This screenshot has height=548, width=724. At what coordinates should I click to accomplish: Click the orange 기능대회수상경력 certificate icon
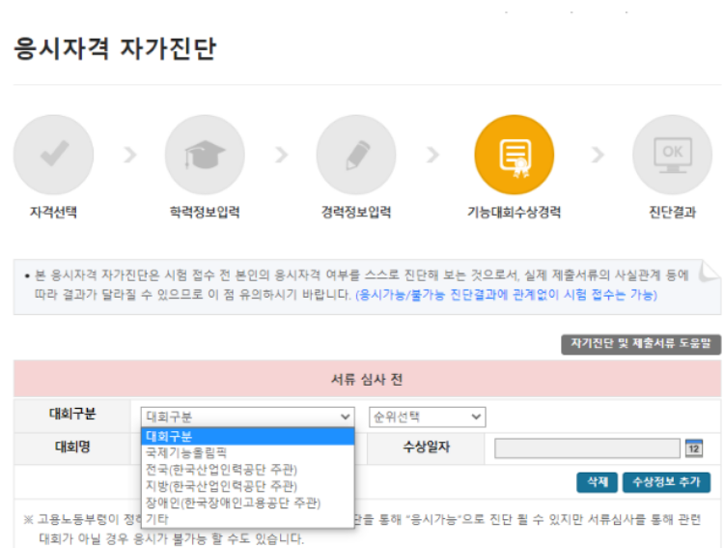514,155
